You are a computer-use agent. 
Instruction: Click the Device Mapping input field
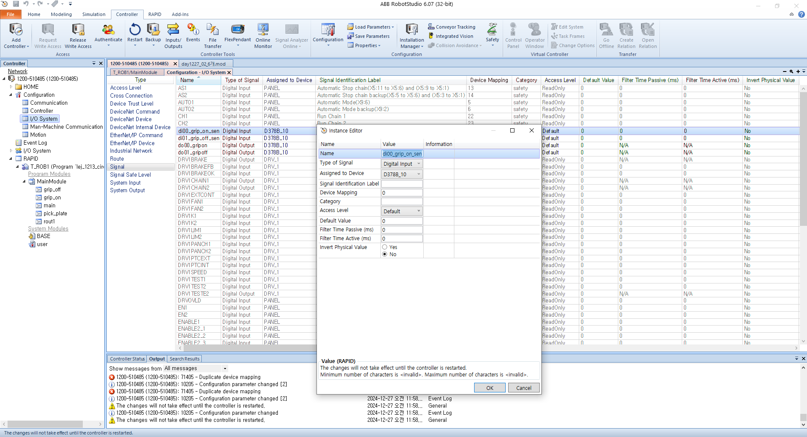point(402,193)
